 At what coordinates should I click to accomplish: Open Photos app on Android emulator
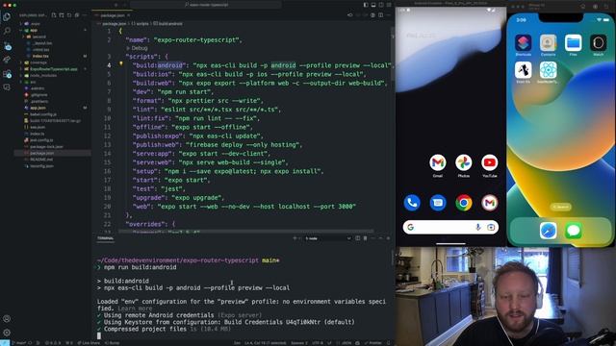tap(464, 162)
